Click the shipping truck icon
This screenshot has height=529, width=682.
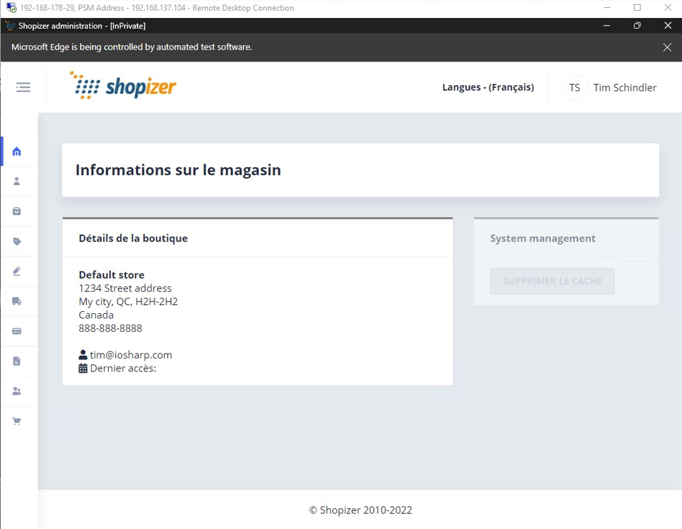[x=18, y=300]
